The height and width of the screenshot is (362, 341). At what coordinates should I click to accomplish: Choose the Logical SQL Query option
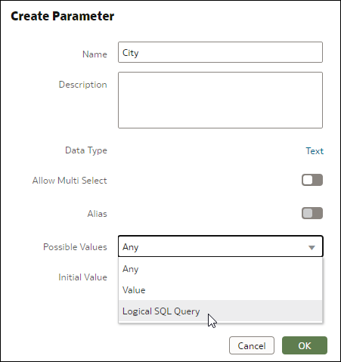220,311
